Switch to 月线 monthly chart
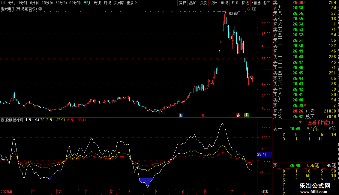The width and height of the screenshot is (339, 195). click(x=107, y=3)
